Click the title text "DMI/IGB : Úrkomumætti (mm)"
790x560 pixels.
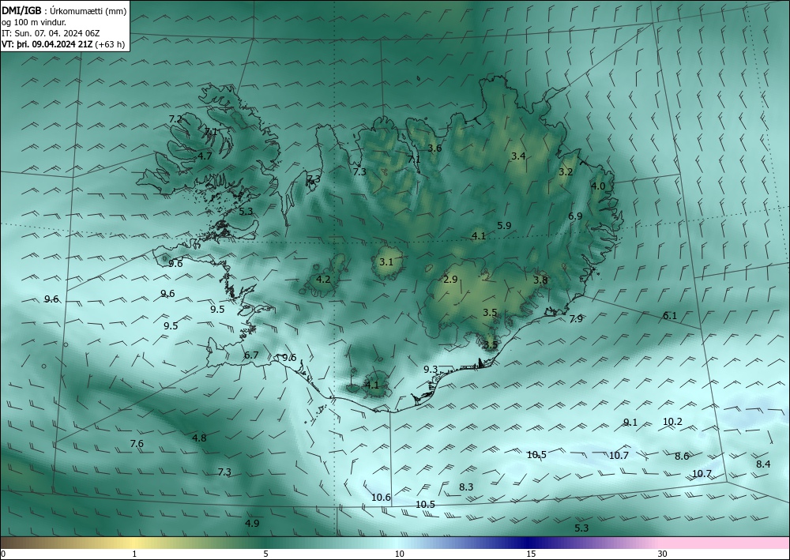click(64, 10)
